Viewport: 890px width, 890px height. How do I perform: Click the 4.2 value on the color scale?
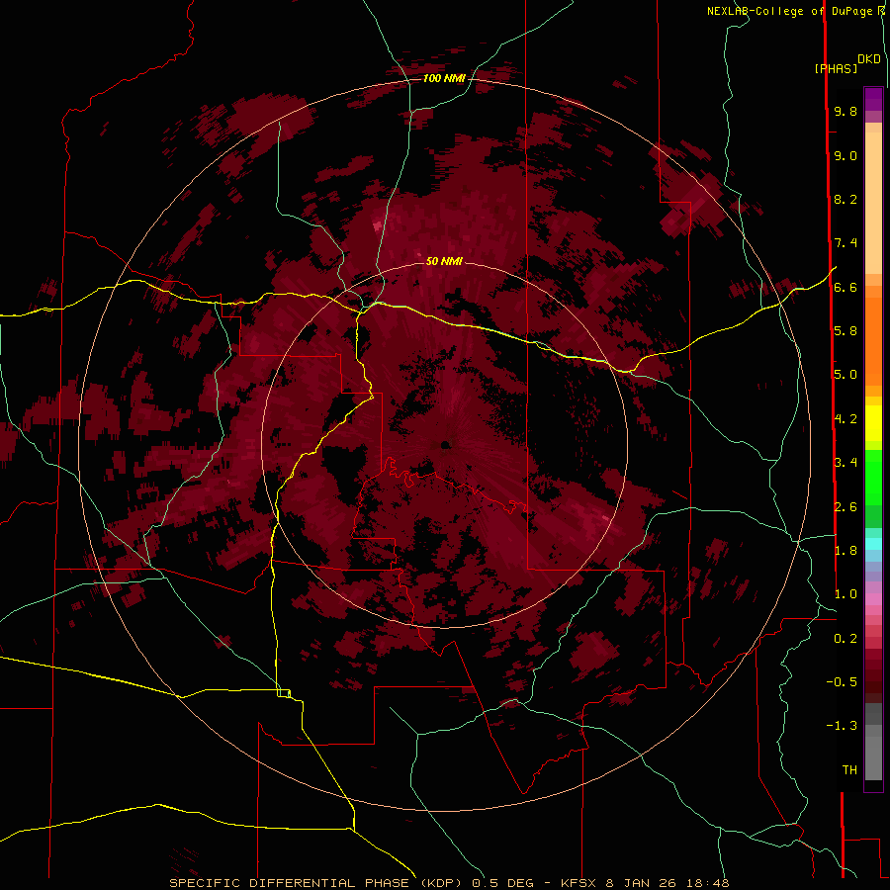(845, 419)
